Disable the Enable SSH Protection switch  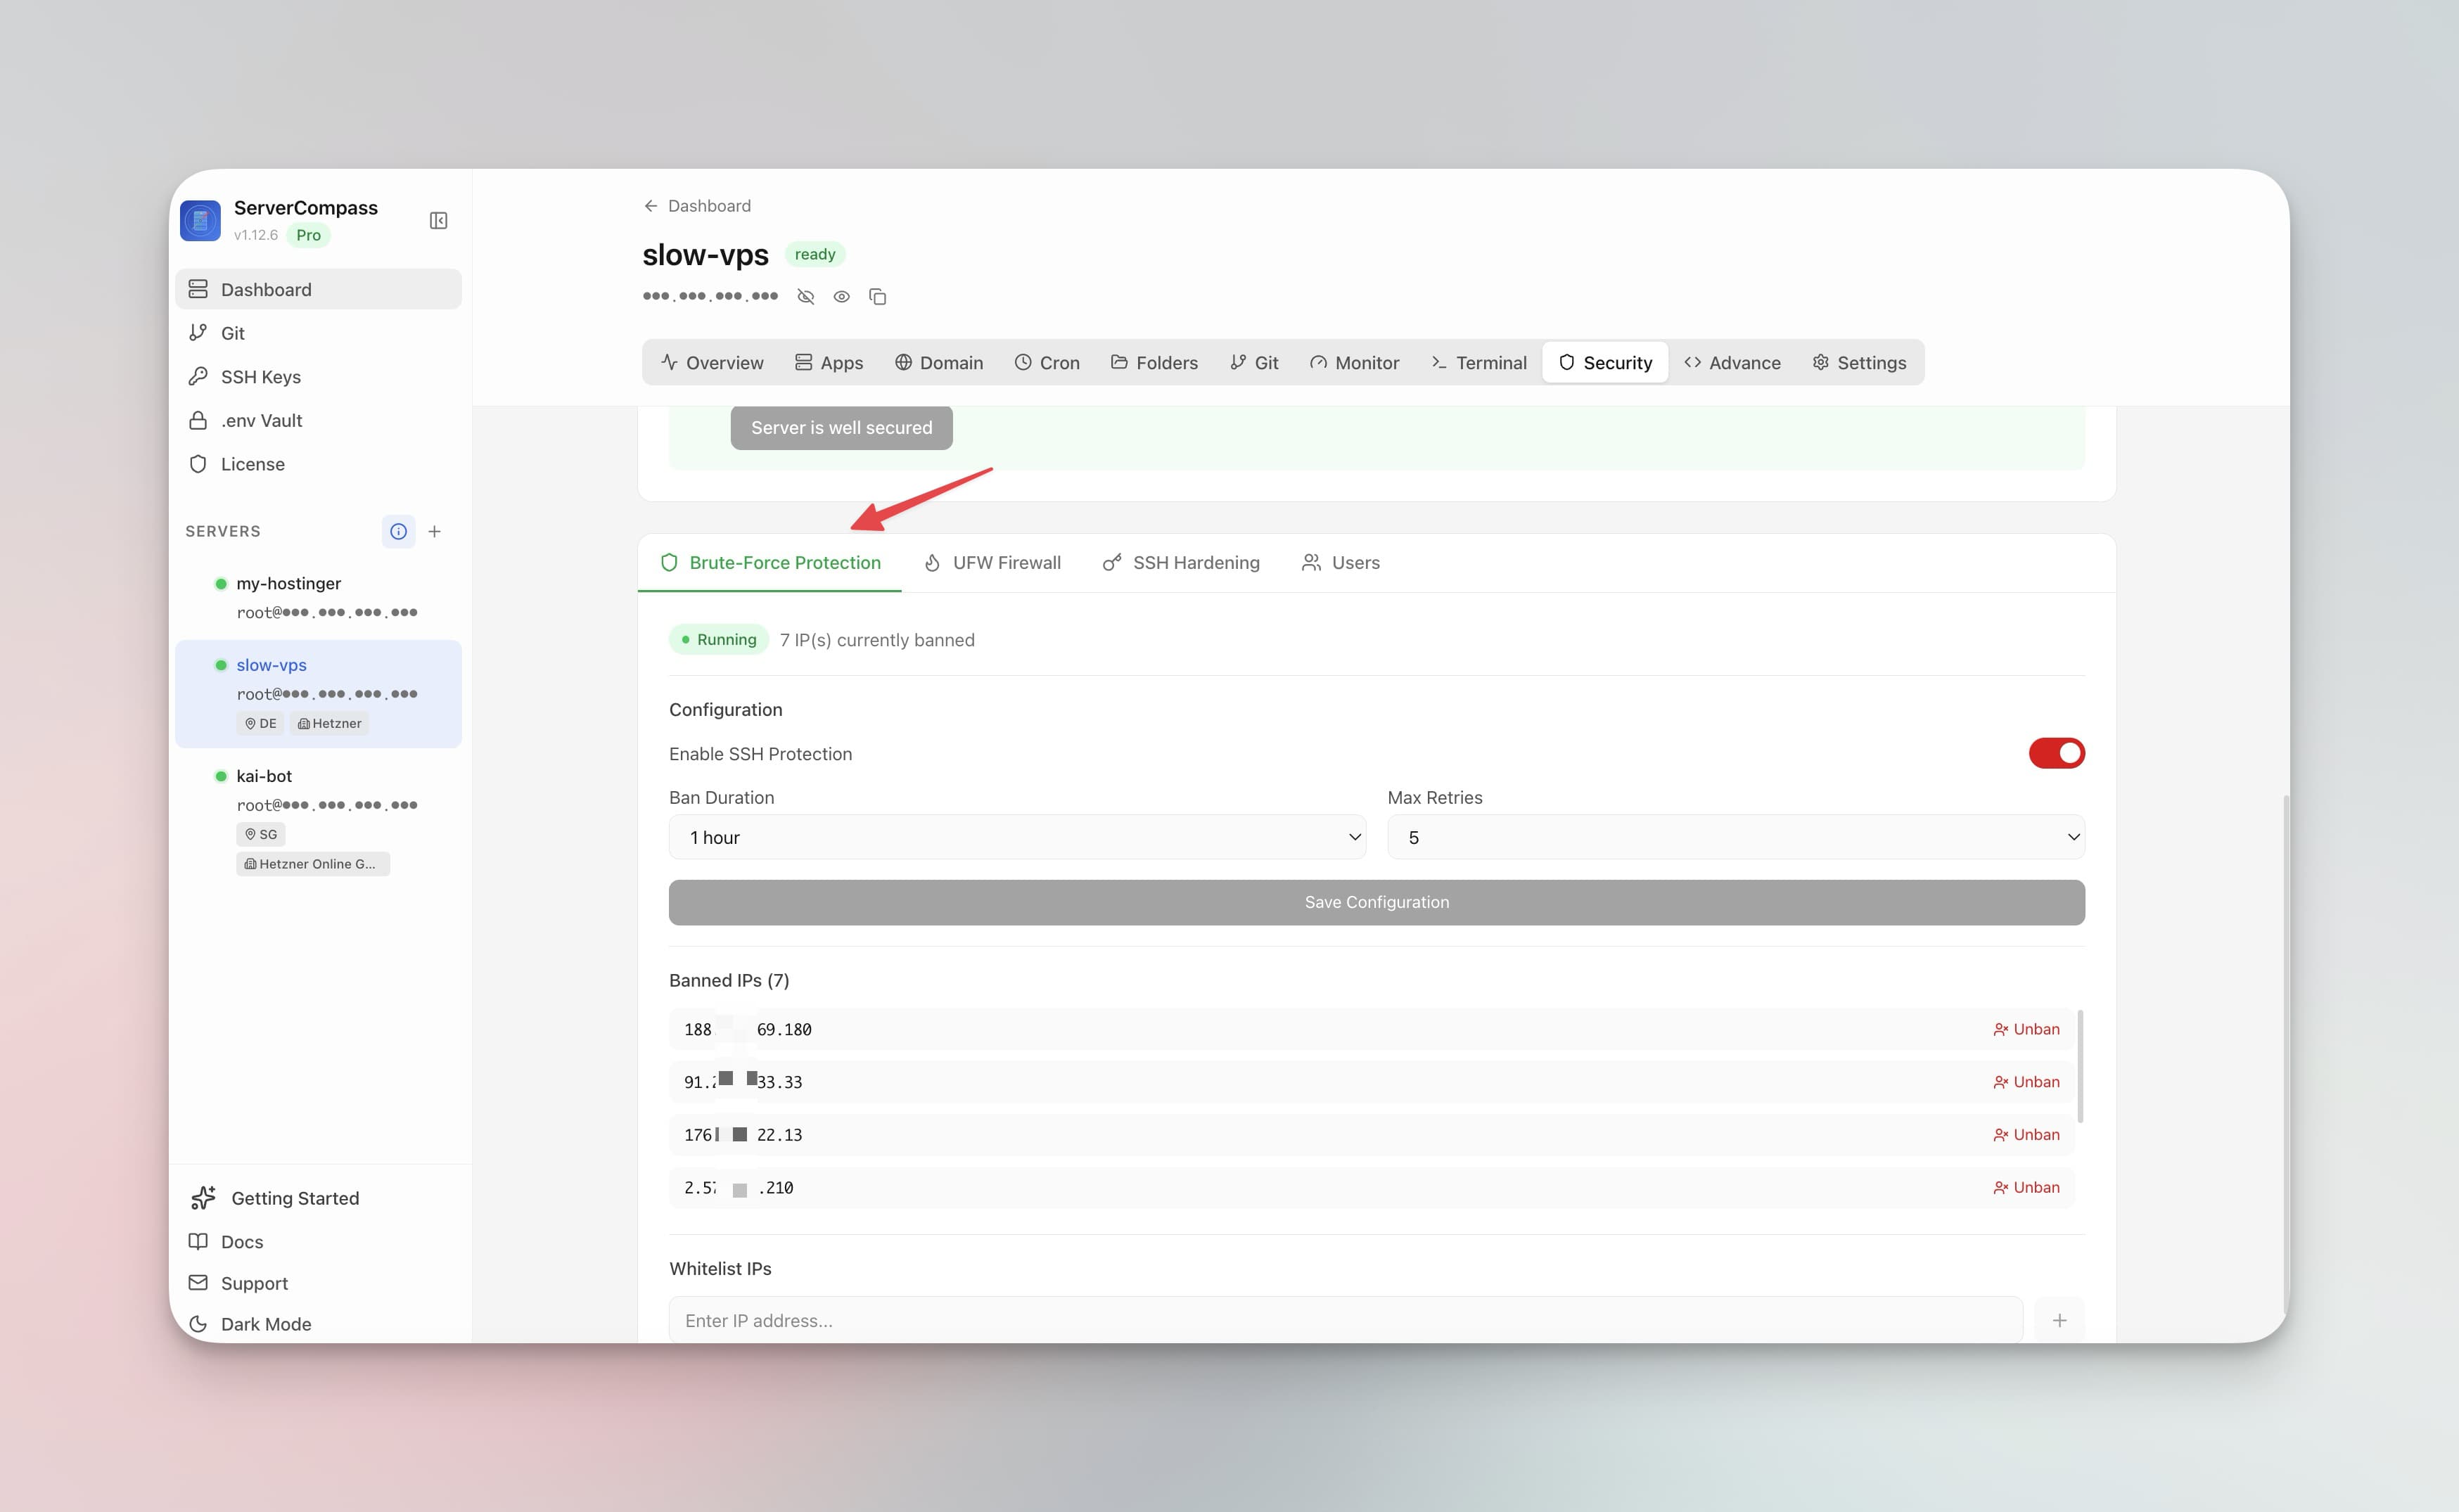2056,753
